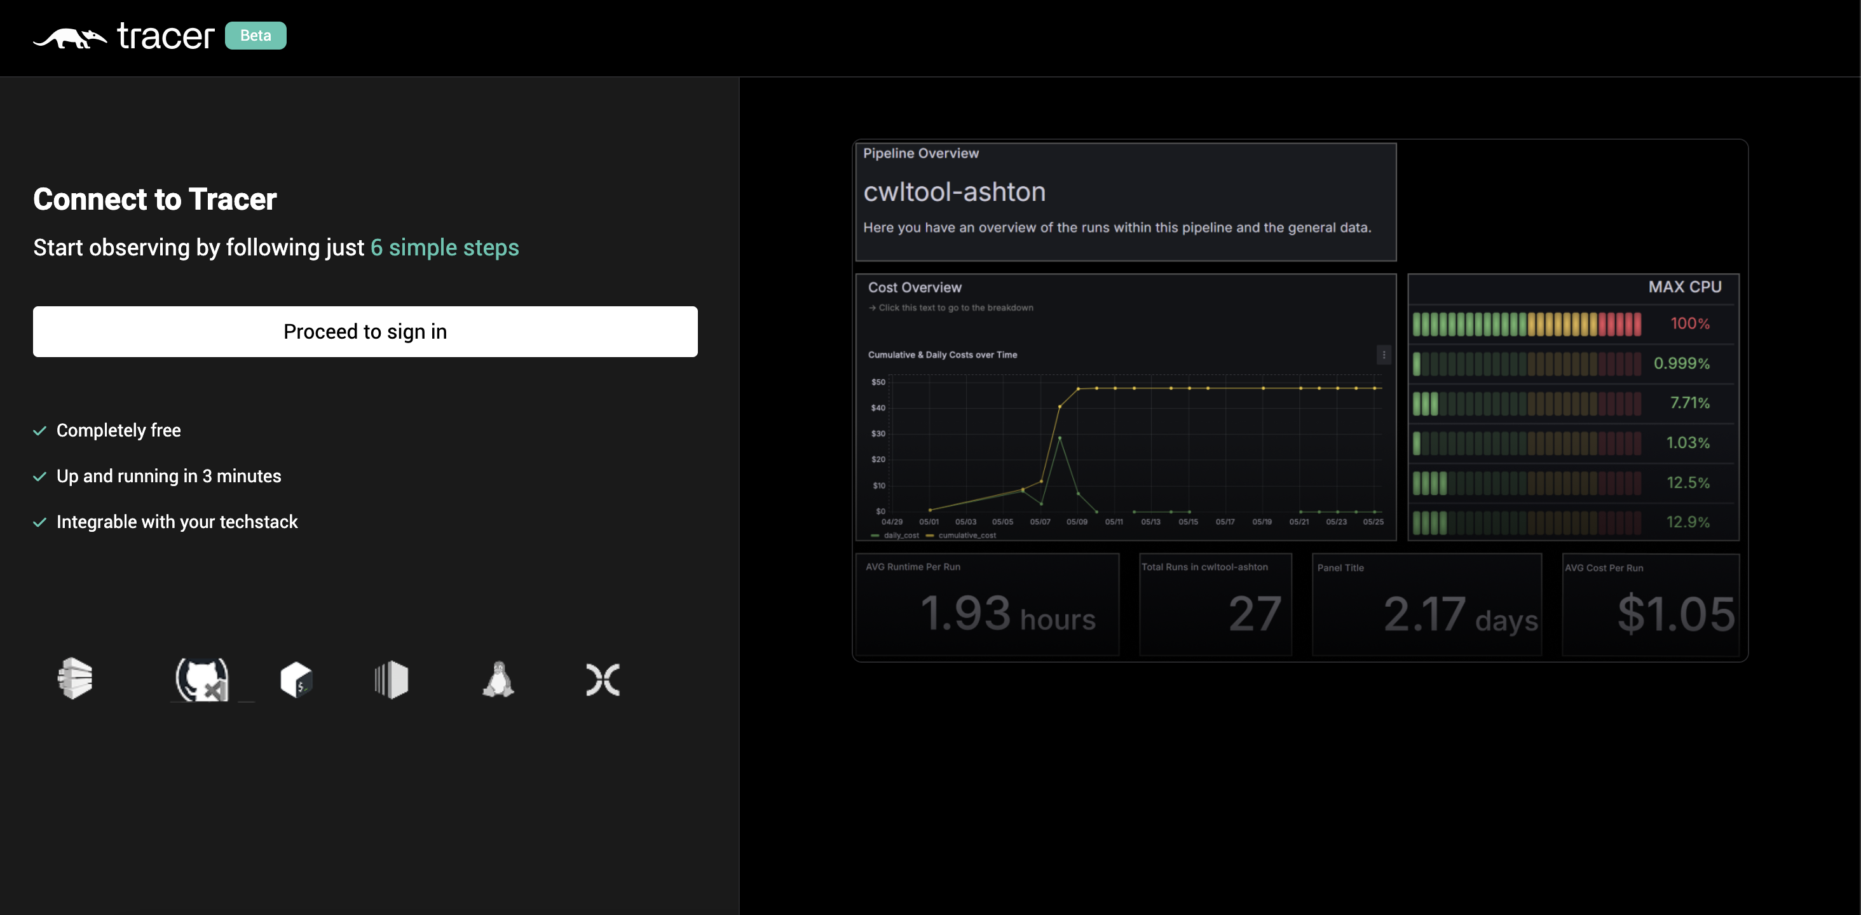Follow the go to breakdown link text
Image resolution: width=1861 pixels, height=915 pixels.
pyautogui.click(x=951, y=308)
